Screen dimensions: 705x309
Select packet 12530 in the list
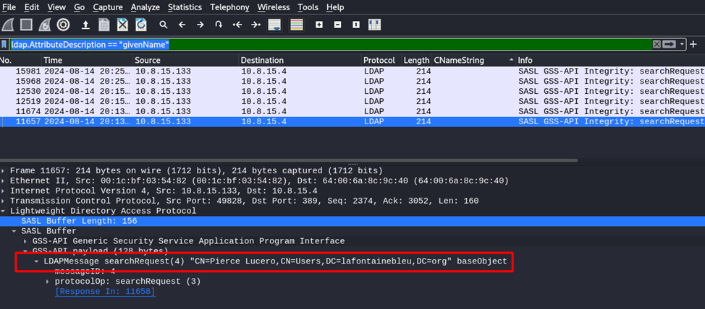point(352,92)
